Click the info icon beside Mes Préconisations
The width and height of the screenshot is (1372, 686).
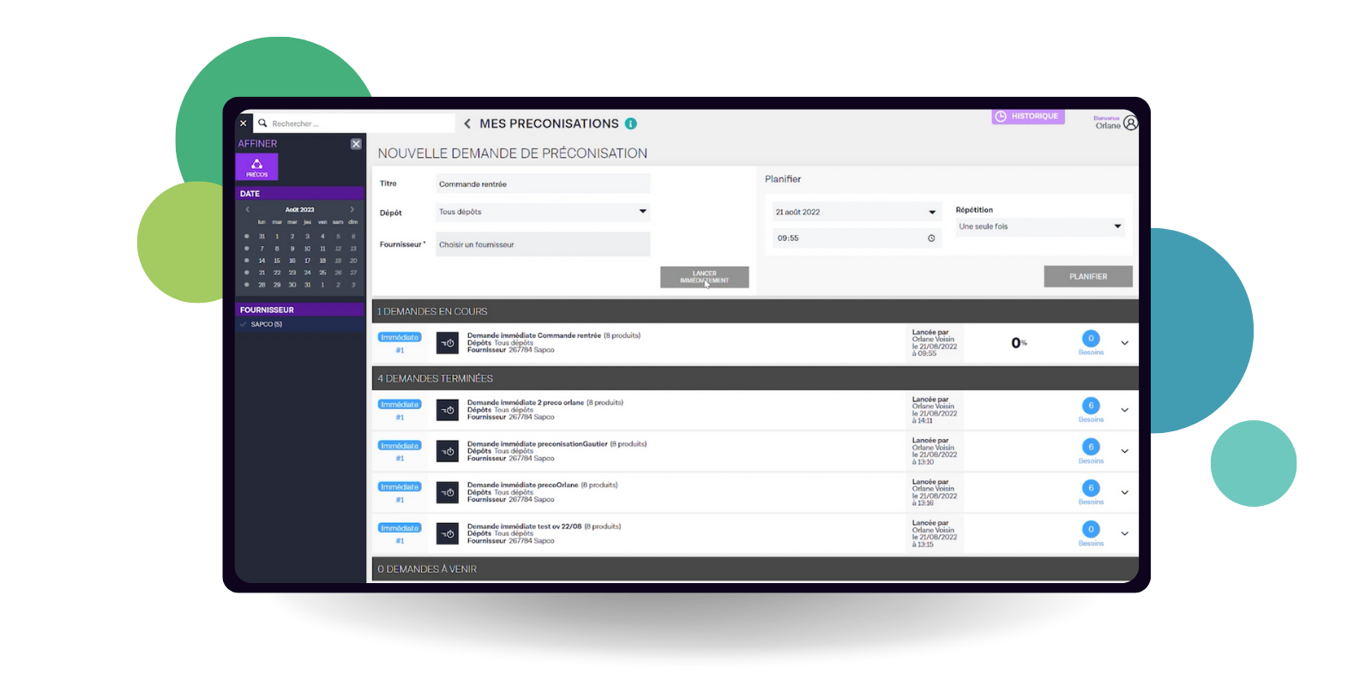[631, 123]
